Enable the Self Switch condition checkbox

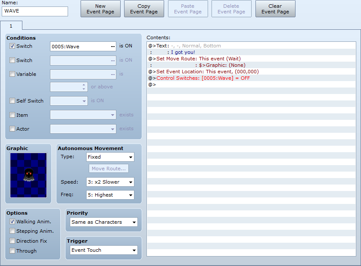click(12, 101)
